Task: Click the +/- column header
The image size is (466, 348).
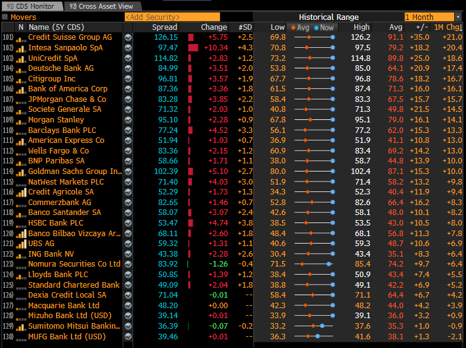Action: pos(422,27)
